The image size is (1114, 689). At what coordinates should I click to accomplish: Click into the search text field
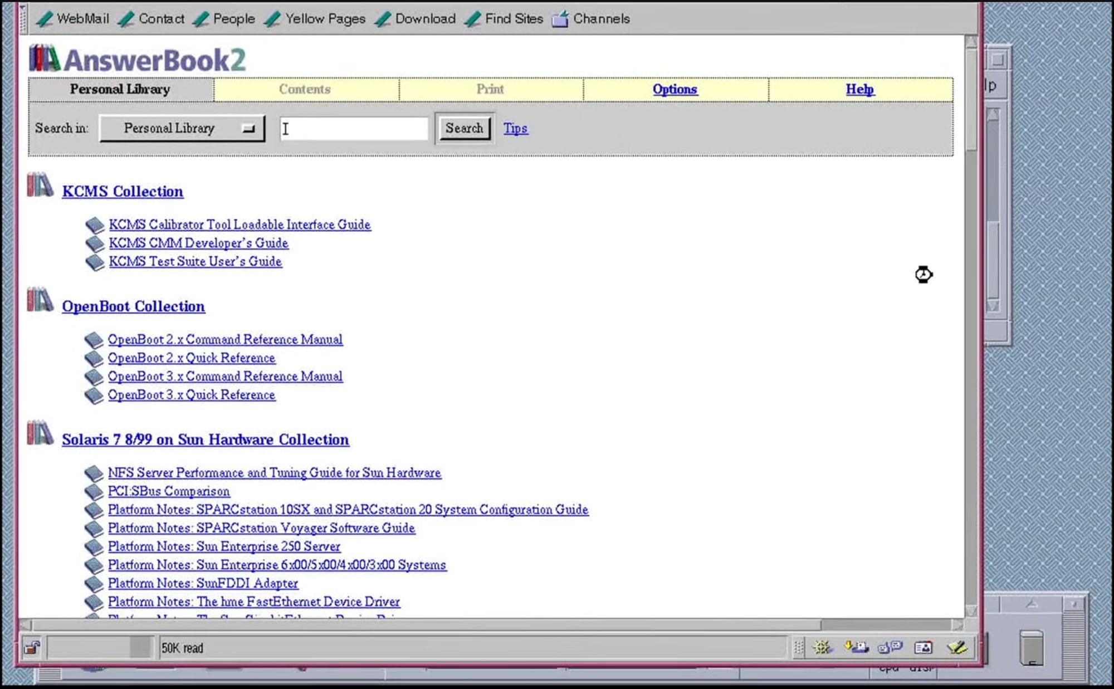pyautogui.click(x=354, y=129)
